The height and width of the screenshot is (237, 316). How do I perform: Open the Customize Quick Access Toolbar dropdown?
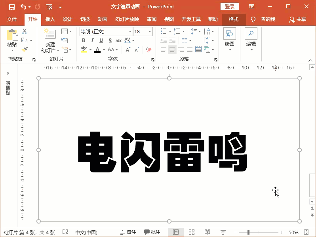coord(60,7)
